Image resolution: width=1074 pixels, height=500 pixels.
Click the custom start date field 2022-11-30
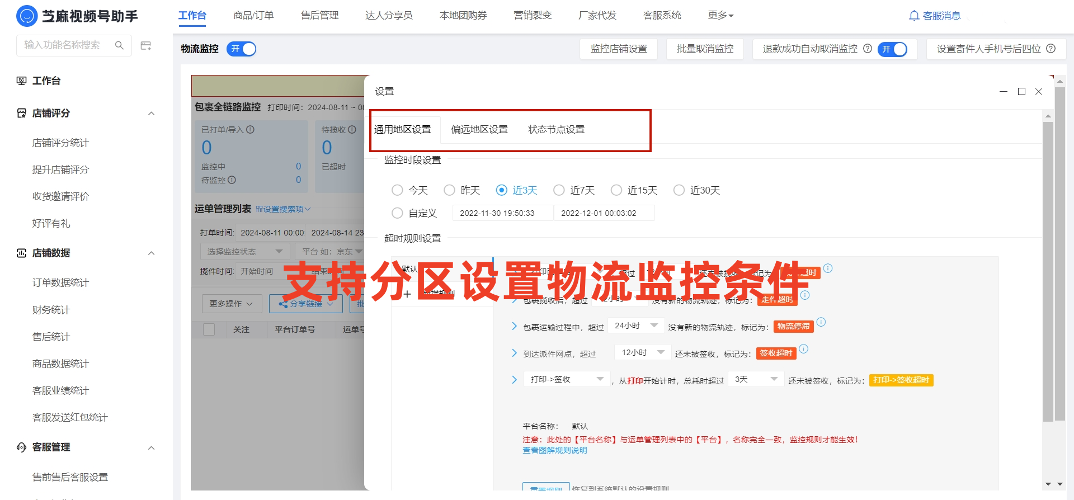click(x=503, y=213)
